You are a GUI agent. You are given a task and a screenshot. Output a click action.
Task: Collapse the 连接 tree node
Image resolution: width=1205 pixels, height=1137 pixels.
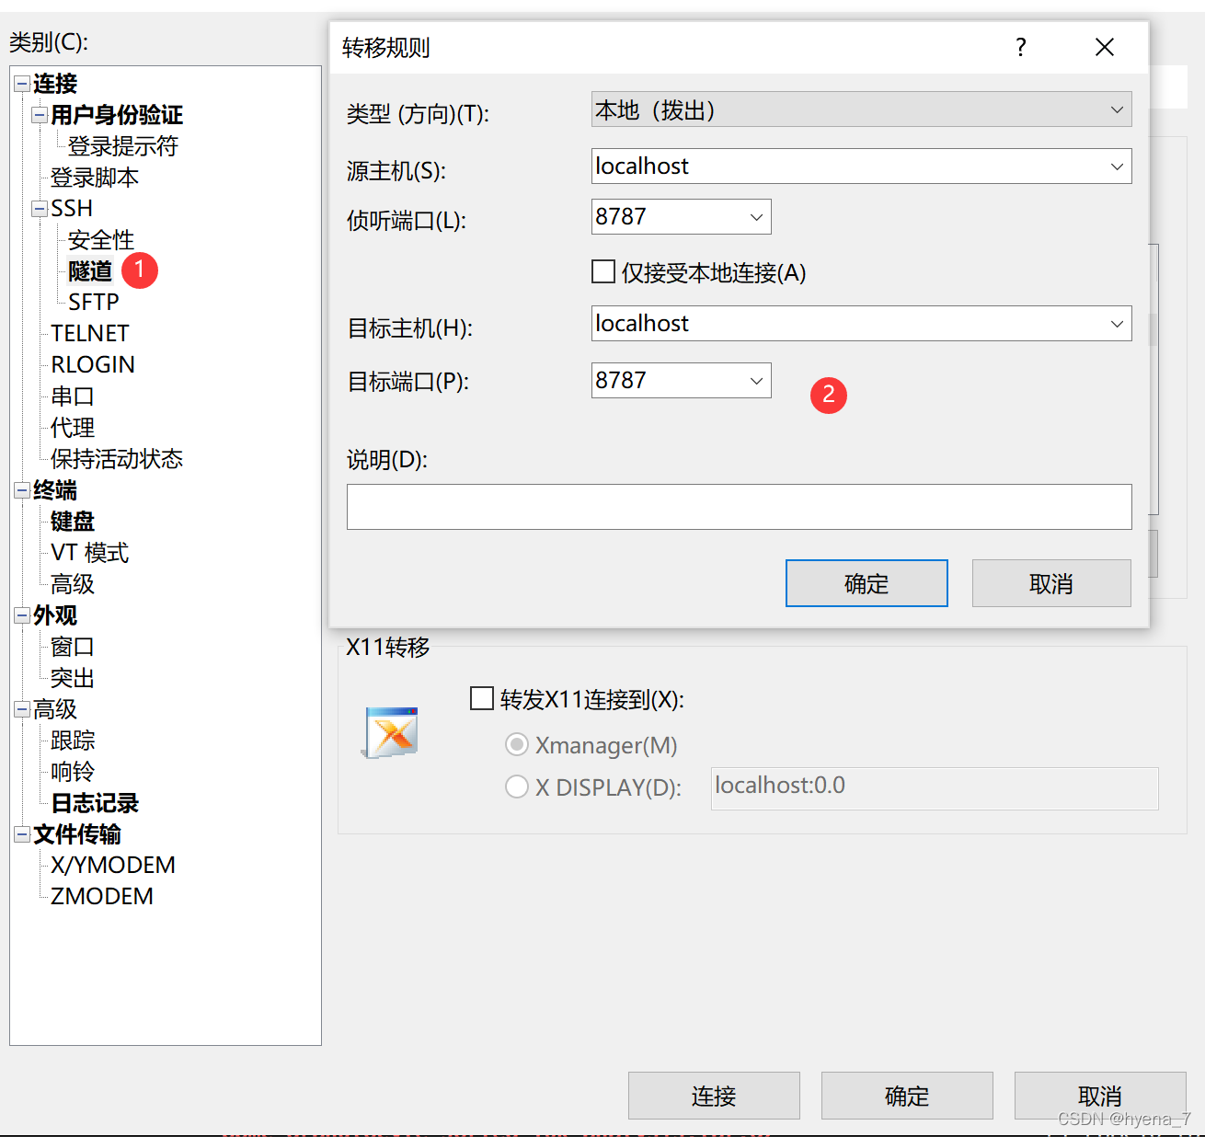22,84
